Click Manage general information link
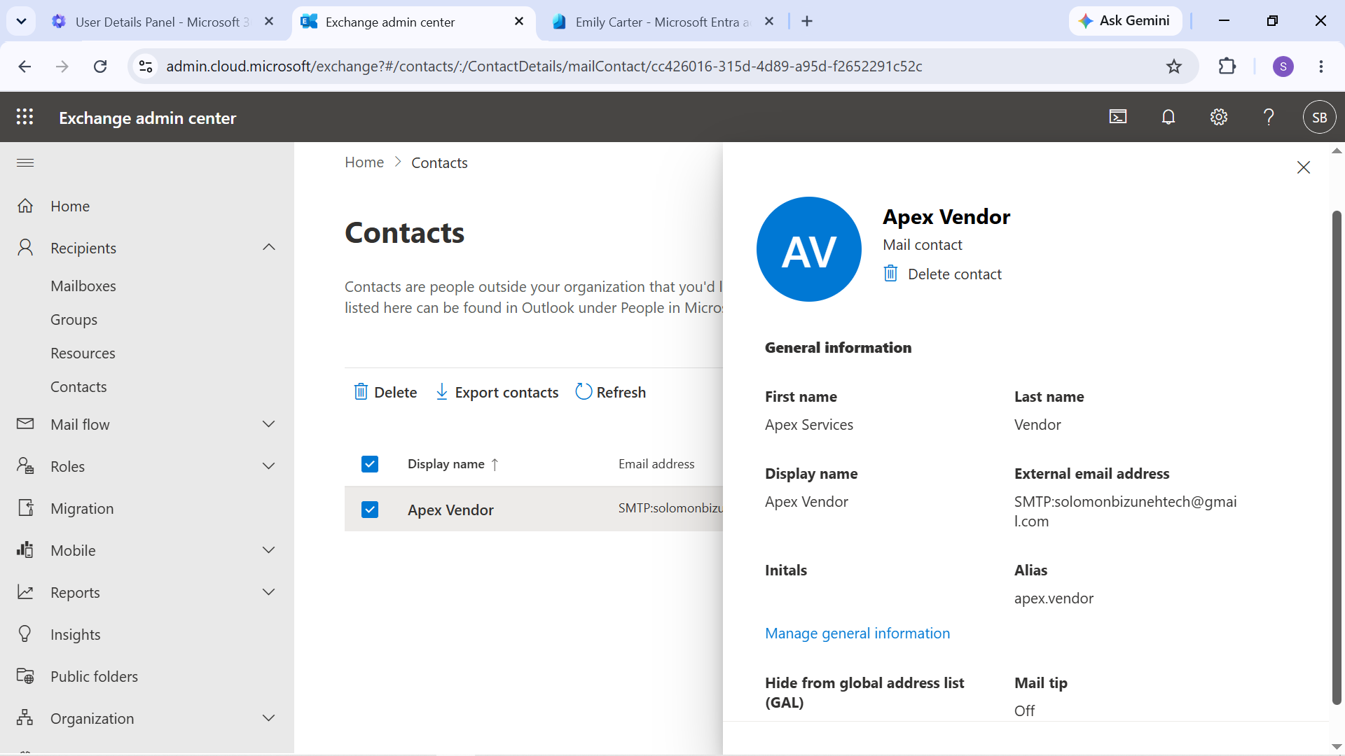This screenshot has width=1345, height=756. coord(857,633)
